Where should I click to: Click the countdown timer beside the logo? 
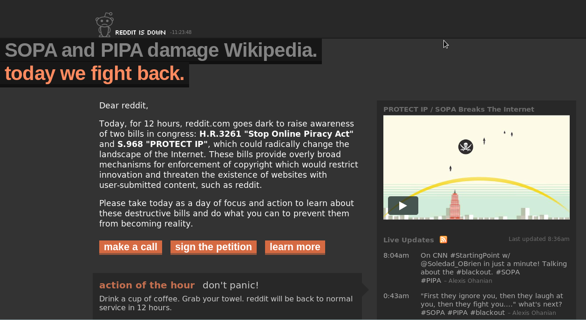(x=181, y=33)
